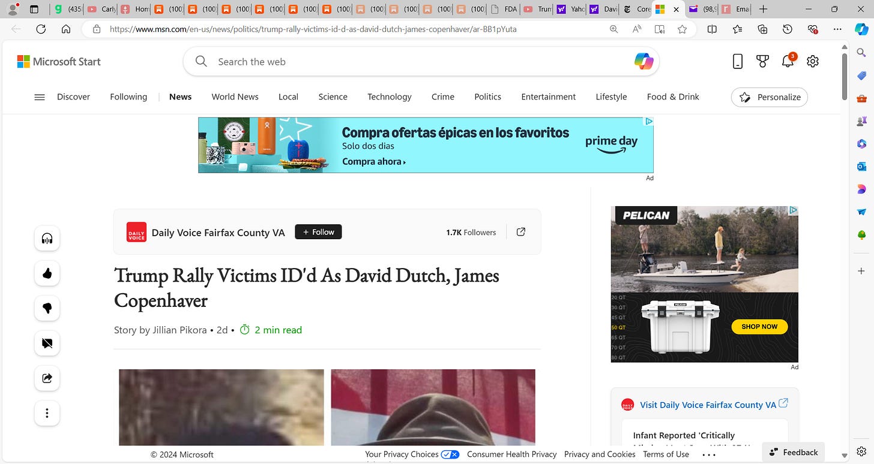Open Outlook icon in Edge sidebar

pyautogui.click(x=861, y=166)
